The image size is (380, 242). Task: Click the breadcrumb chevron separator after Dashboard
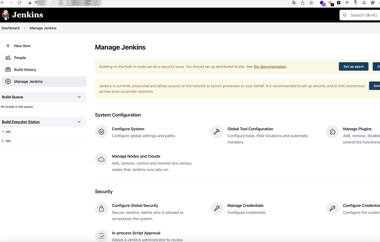25,28
